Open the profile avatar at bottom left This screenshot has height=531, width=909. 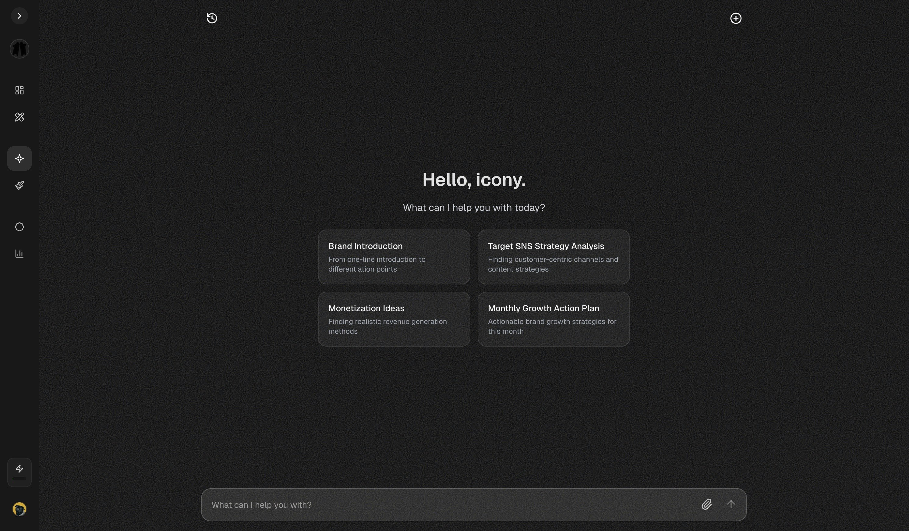pyautogui.click(x=19, y=509)
